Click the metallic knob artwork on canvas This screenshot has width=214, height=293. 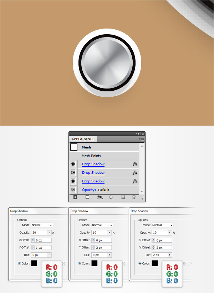pyautogui.click(x=107, y=63)
